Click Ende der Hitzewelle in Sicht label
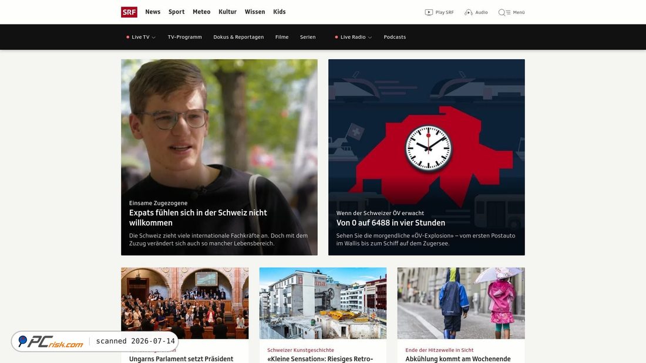This screenshot has width=646, height=363. (439, 350)
